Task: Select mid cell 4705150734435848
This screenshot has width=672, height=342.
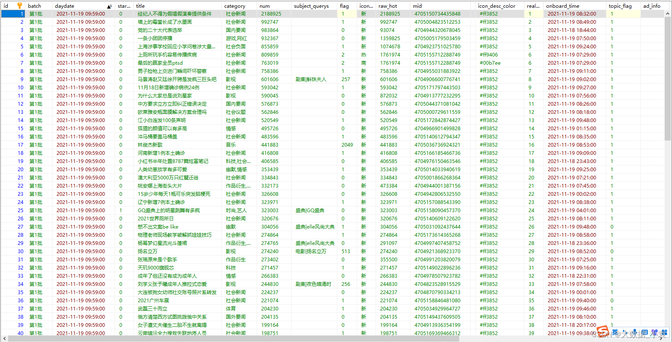Action: [437, 14]
